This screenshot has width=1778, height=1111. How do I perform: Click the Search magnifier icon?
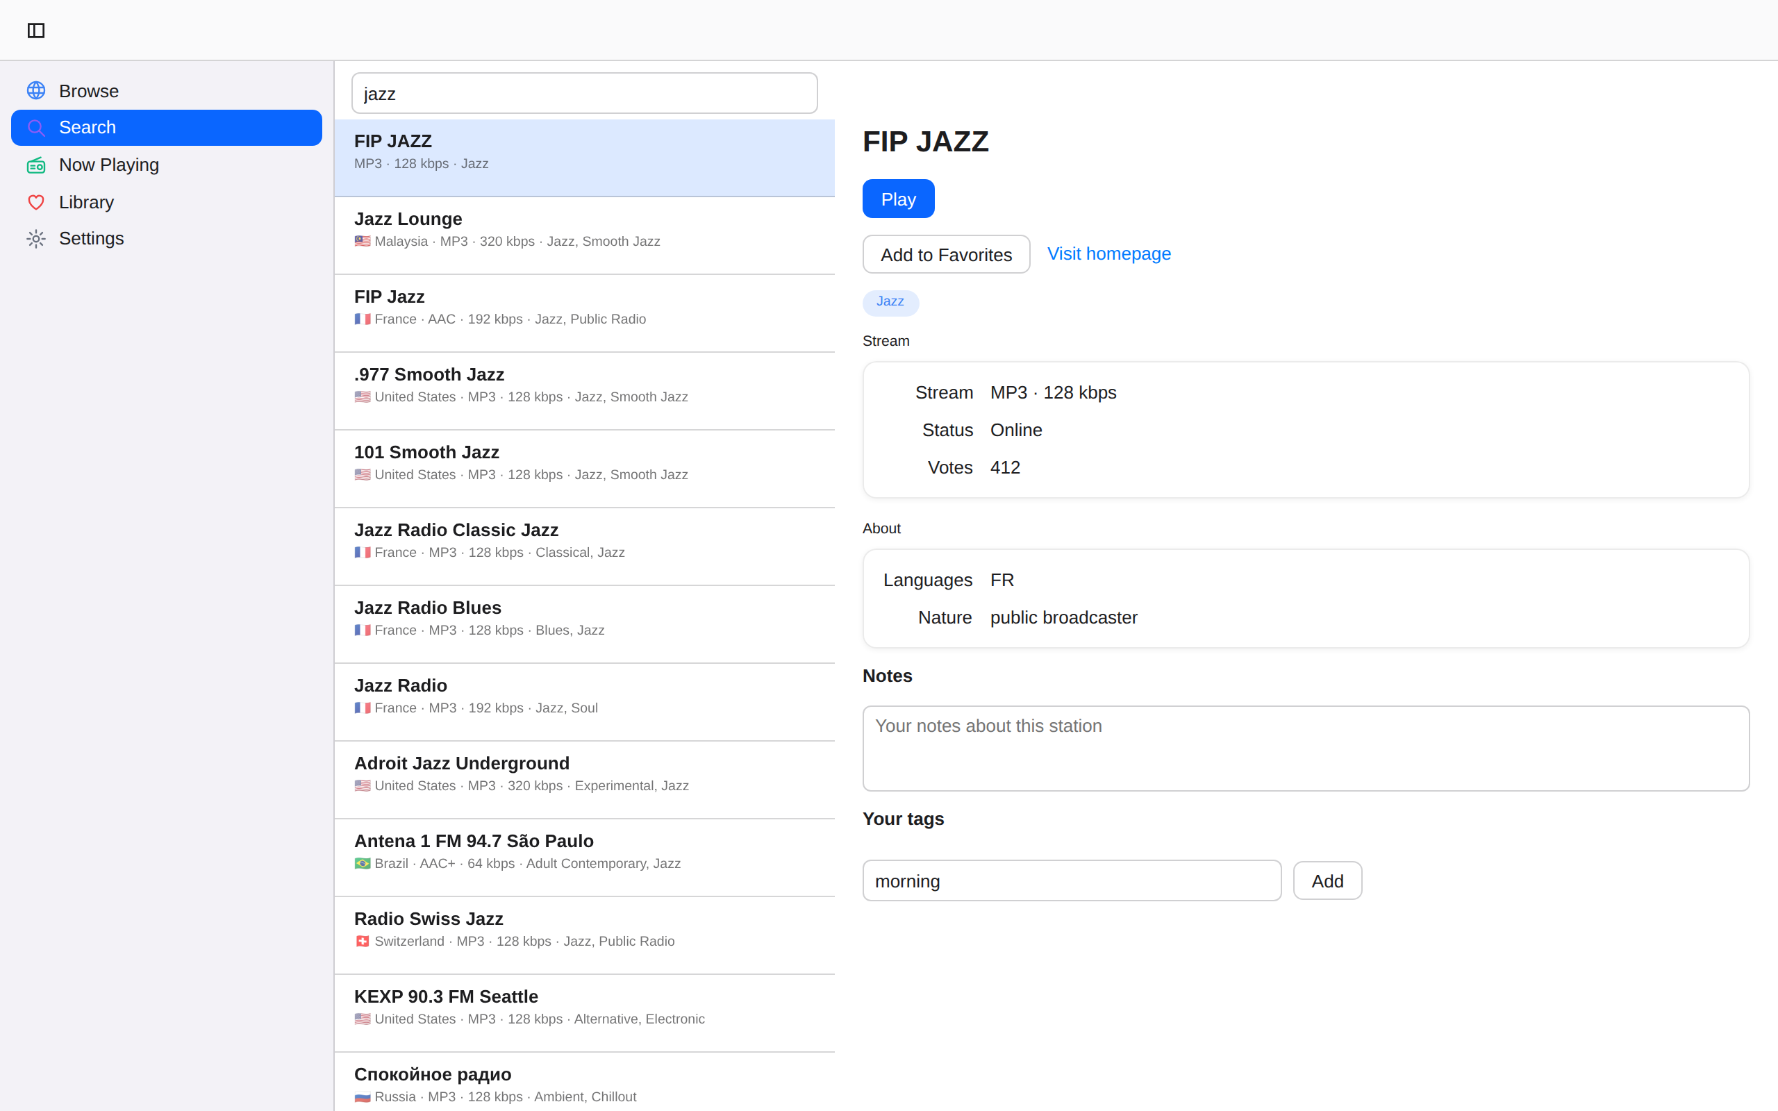36,128
